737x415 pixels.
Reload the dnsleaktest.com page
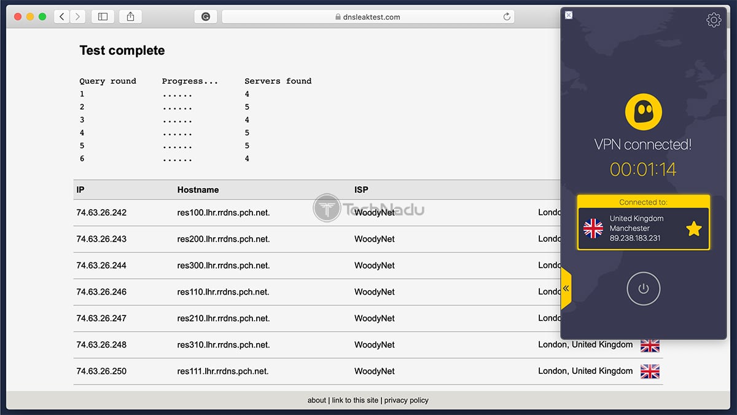(507, 17)
